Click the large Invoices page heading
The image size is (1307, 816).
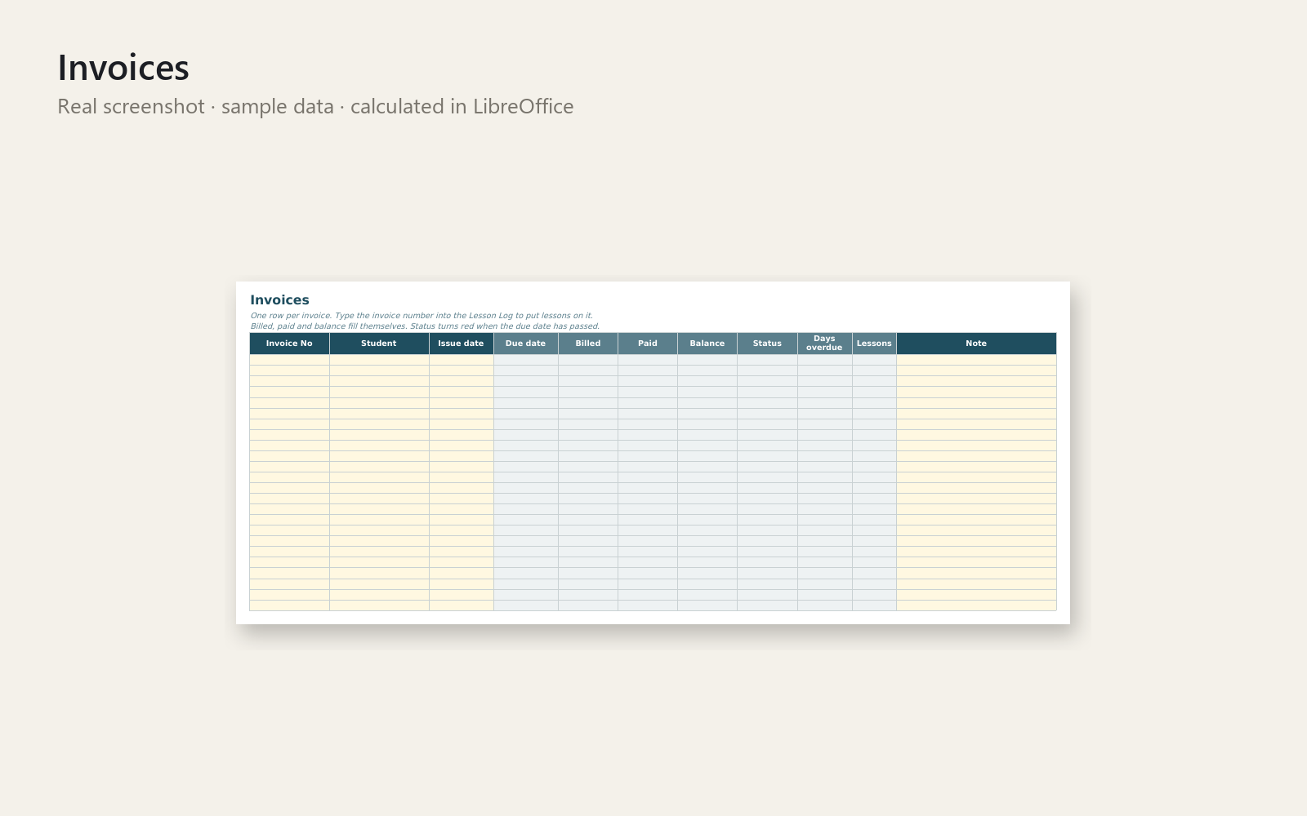click(x=123, y=68)
